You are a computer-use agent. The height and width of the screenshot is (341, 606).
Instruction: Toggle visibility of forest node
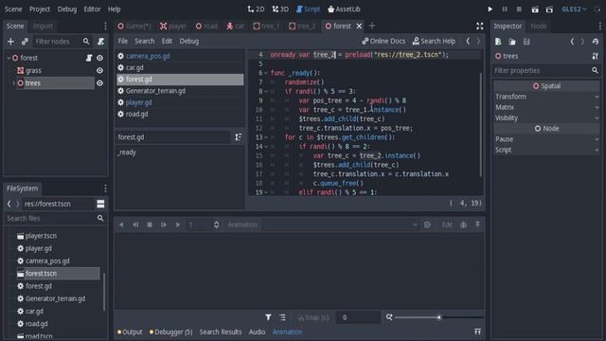pos(99,58)
